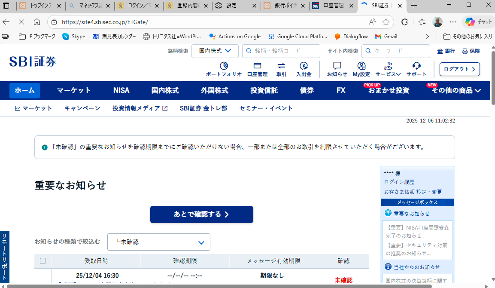Open the お知らせ notifications icon

coord(337,66)
